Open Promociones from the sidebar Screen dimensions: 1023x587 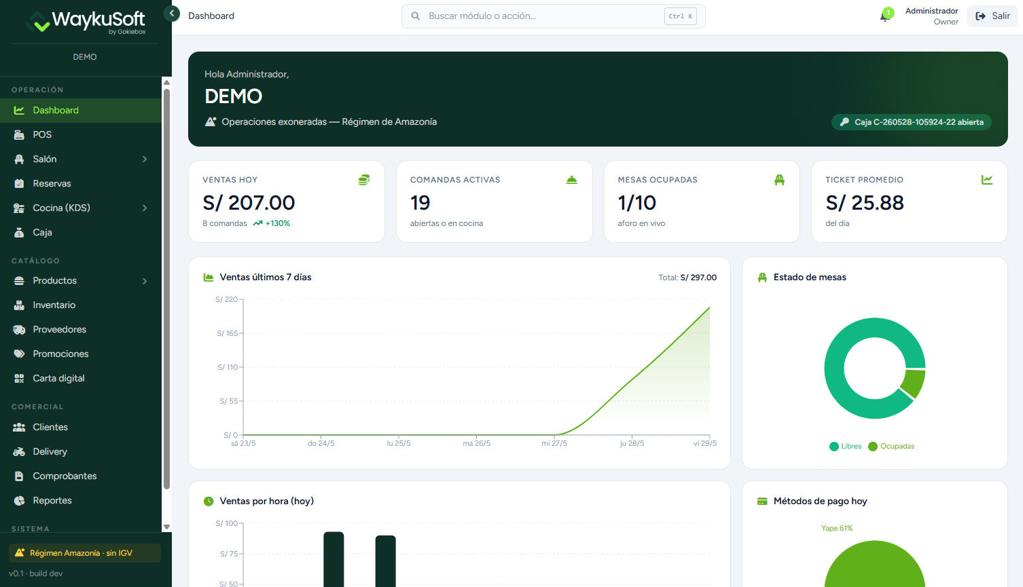point(81,354)
